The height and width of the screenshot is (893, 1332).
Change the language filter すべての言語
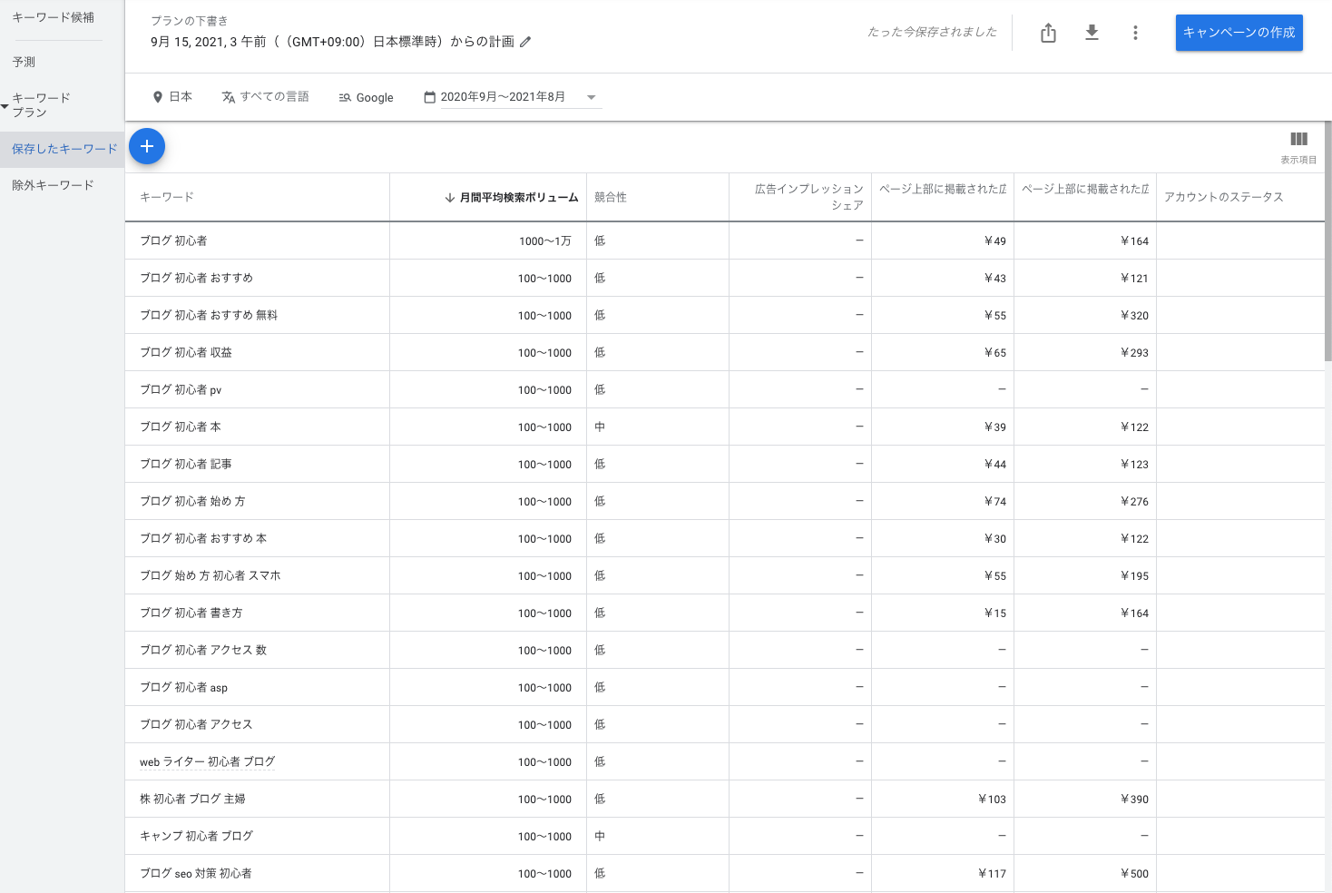(x=275, y=97)
